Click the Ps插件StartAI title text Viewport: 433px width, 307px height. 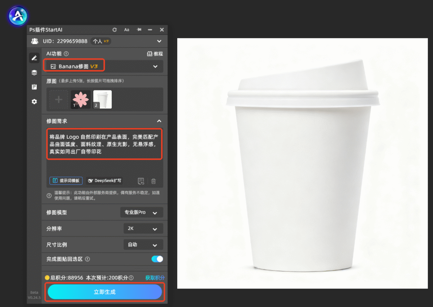pyautogui.click(x=46, y=30)
